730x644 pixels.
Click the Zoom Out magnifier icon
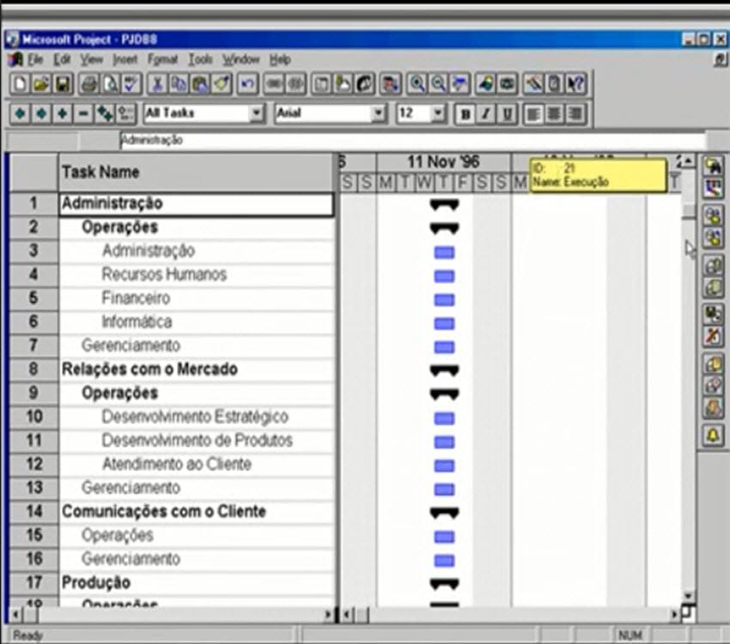click(439, 85)
